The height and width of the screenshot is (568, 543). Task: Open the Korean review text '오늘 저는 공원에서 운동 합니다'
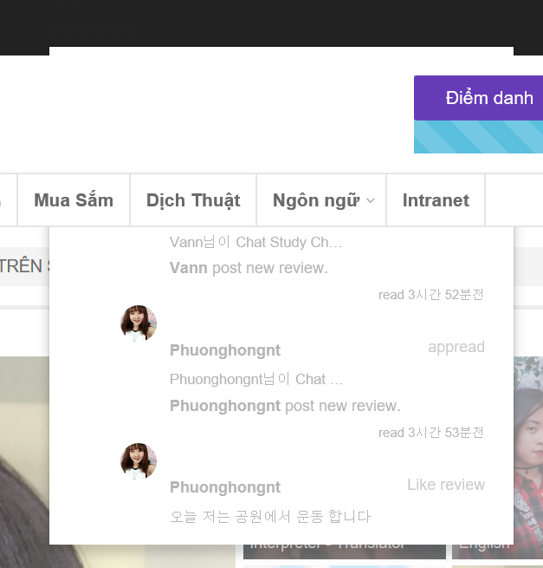tap(270, 517)
